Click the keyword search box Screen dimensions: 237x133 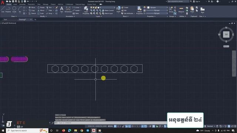tap(178, 1)
